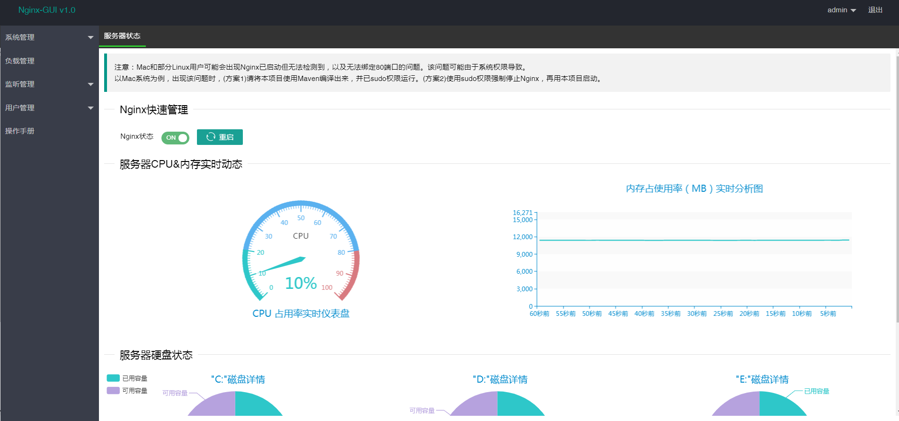Screen dimensions: 899x421
Task: Select the 服务器状态 tab
Action: click(122, 36)
